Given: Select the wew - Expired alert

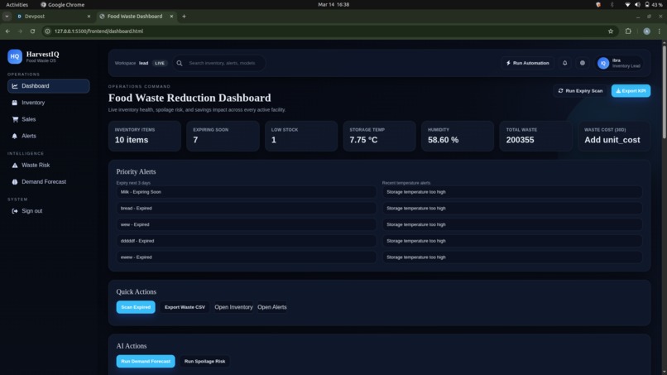Looking at the screenshot, I should pos(246,224).
